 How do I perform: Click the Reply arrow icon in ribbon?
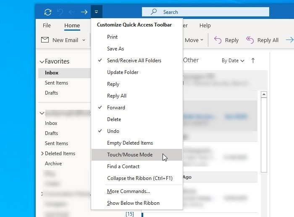pyautogui.click(x=218, y=40)
